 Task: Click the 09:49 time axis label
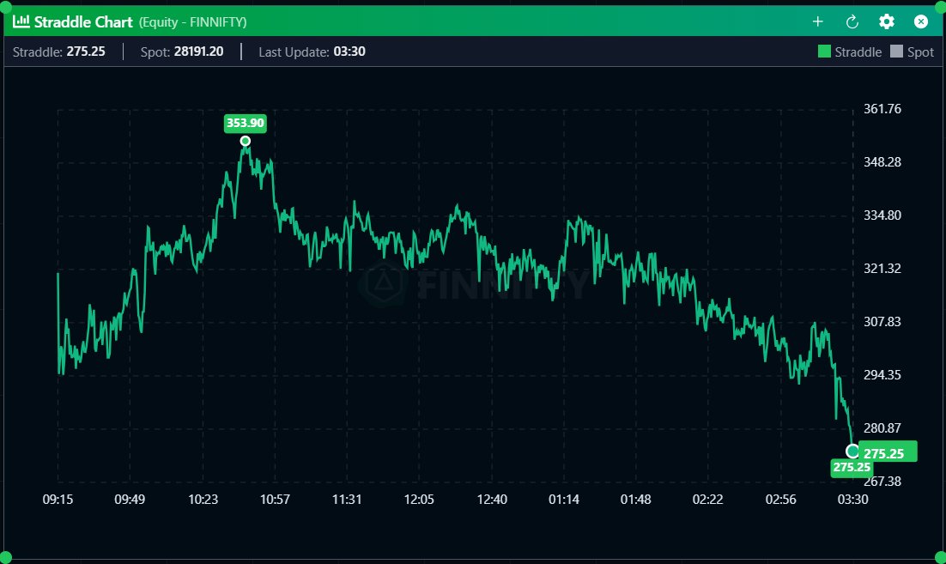coord(130,500)
